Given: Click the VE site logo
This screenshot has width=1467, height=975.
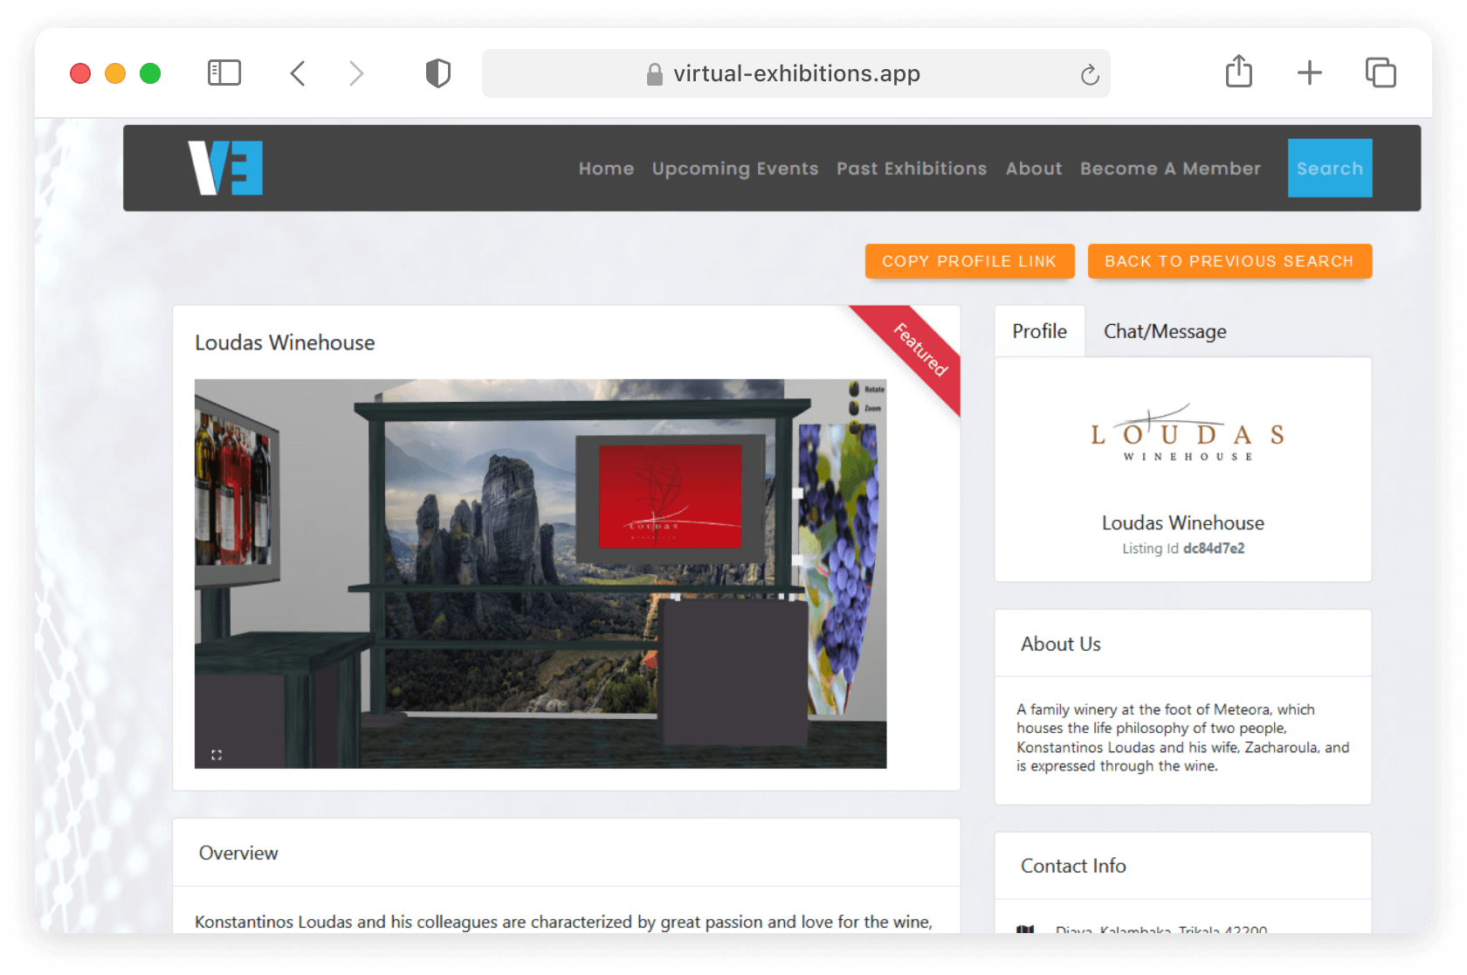Looking at the screenshot, I should 225,168.
